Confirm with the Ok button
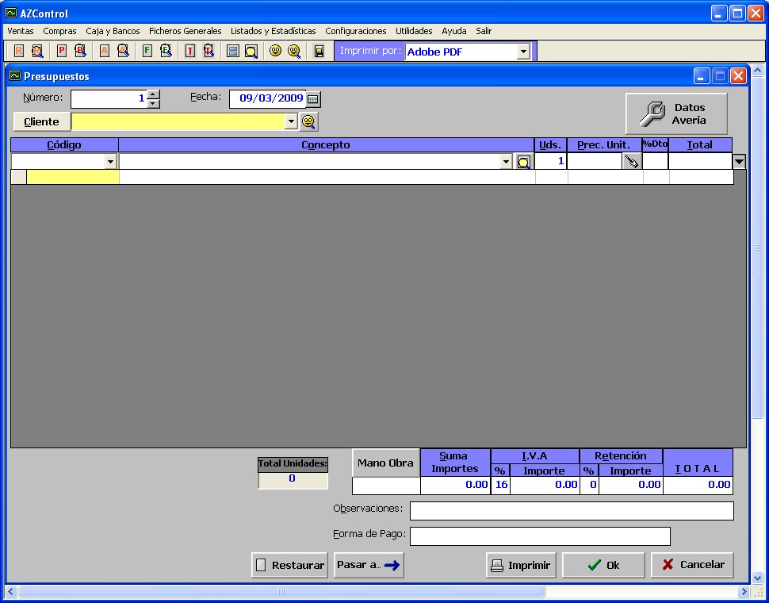769x603 pixels. point(604,565)
